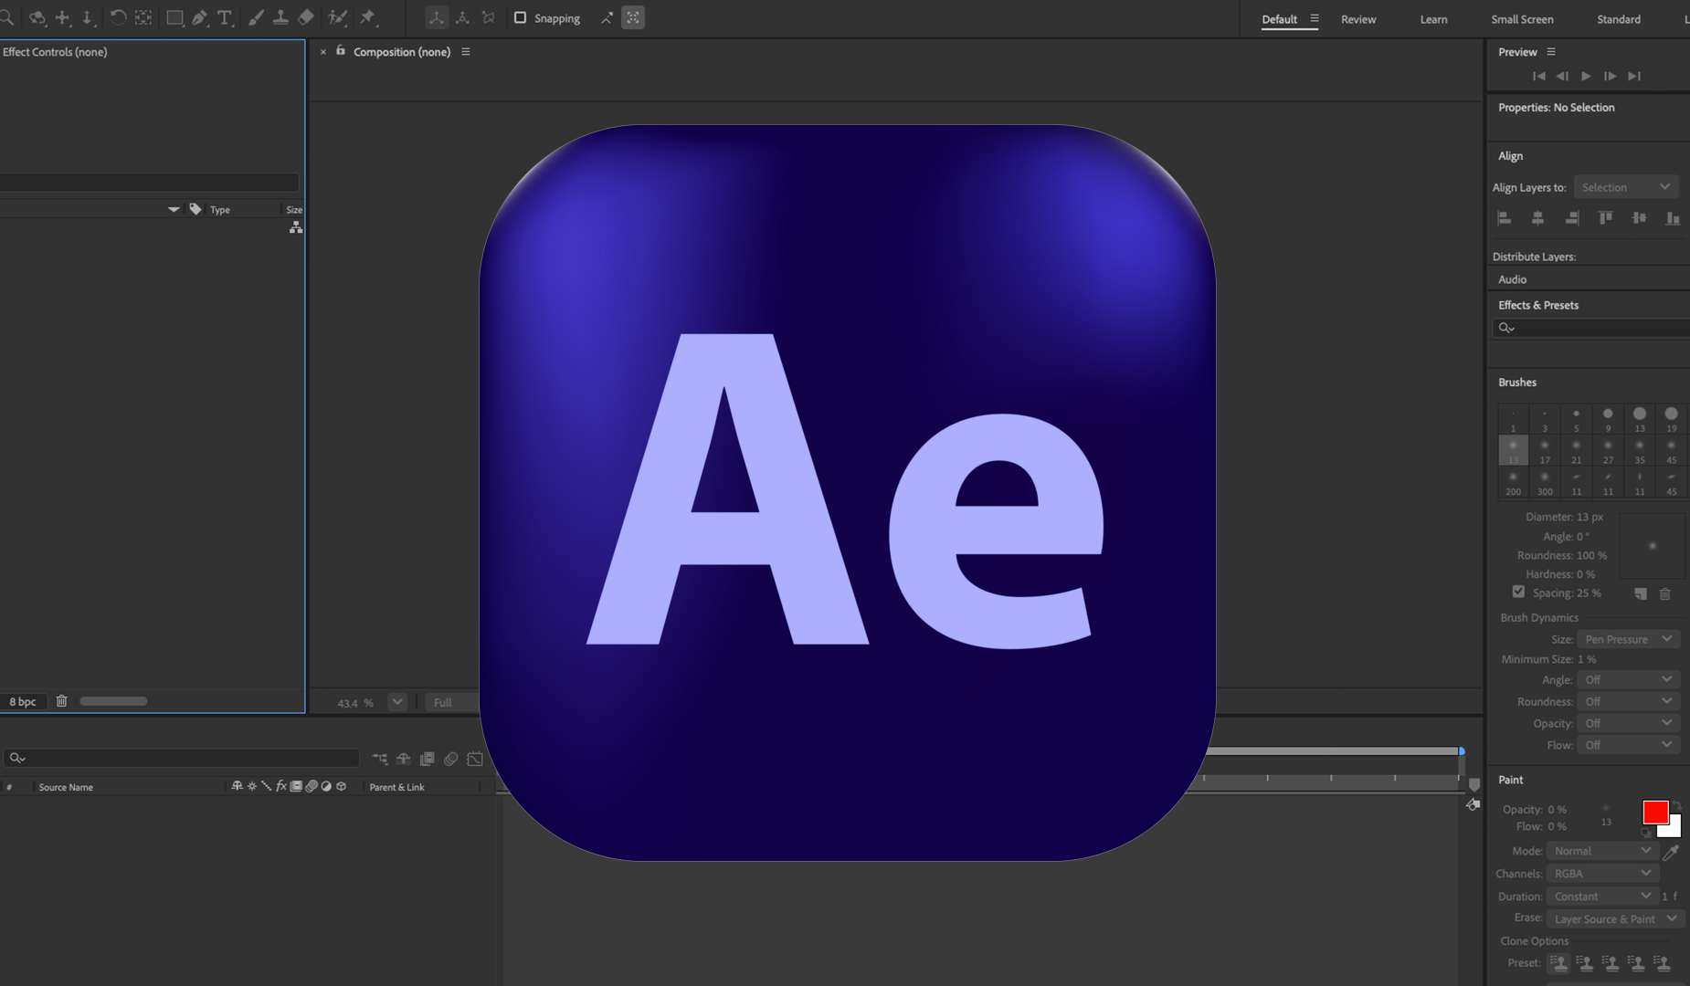Open the Erase Layer Source & Paint dropdown
The image size is (1690, 986).
1615,918
